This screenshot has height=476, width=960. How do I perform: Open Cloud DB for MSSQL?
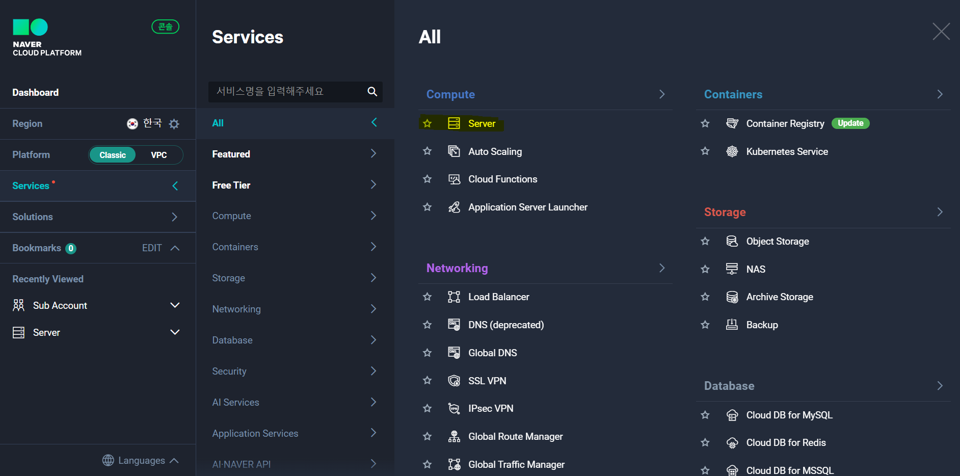pos(790,470)
